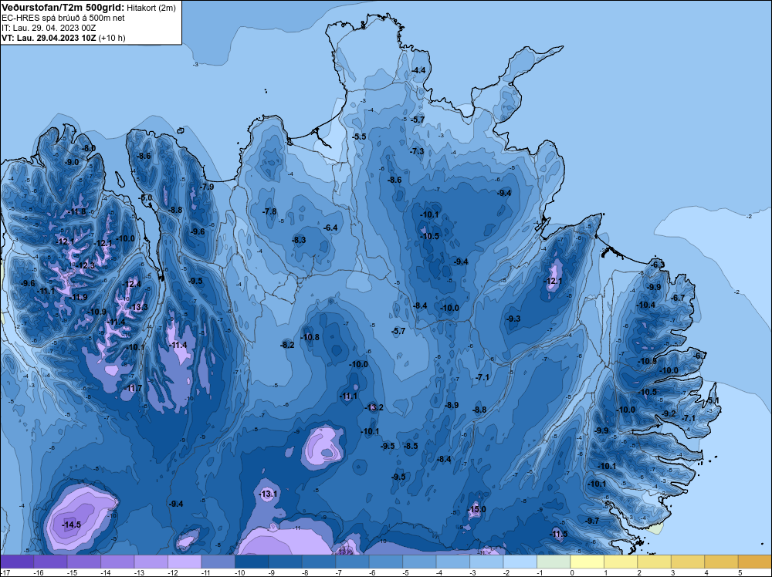Click the -14.5 temperature value on the map
The width and height of the screenshot is (772, 577).
[x=71, y=525]
